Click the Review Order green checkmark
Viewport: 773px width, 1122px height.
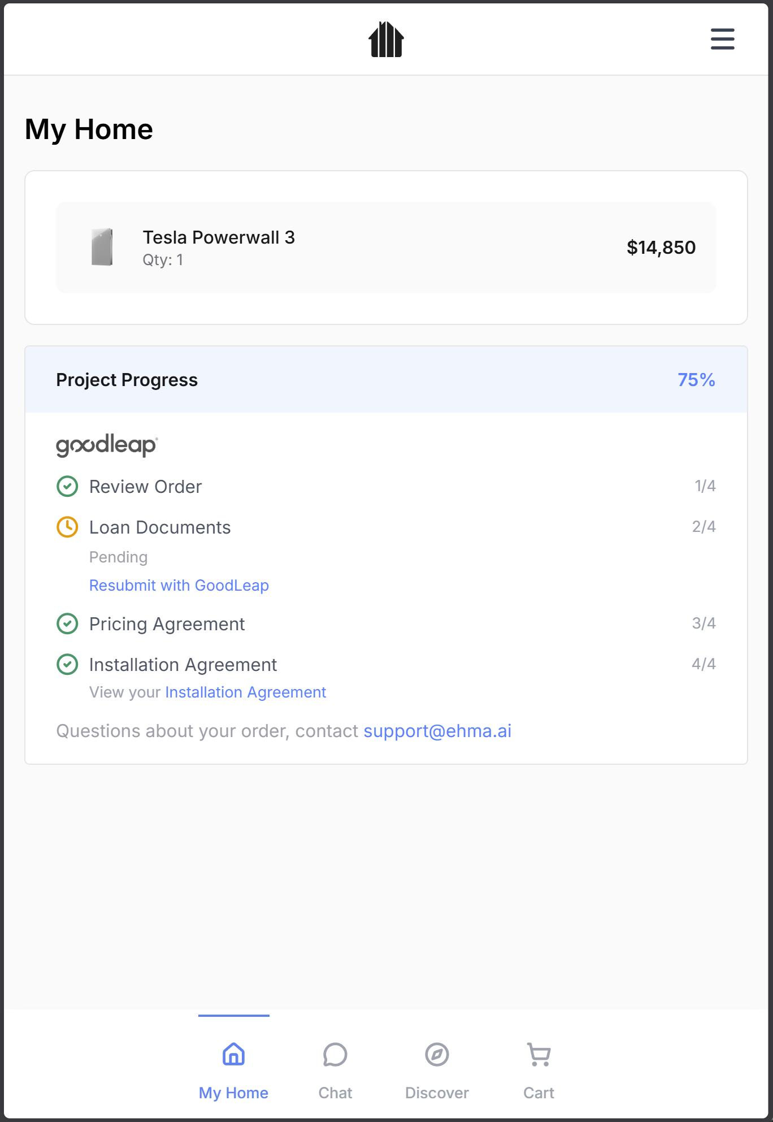(x=67, y=486)
